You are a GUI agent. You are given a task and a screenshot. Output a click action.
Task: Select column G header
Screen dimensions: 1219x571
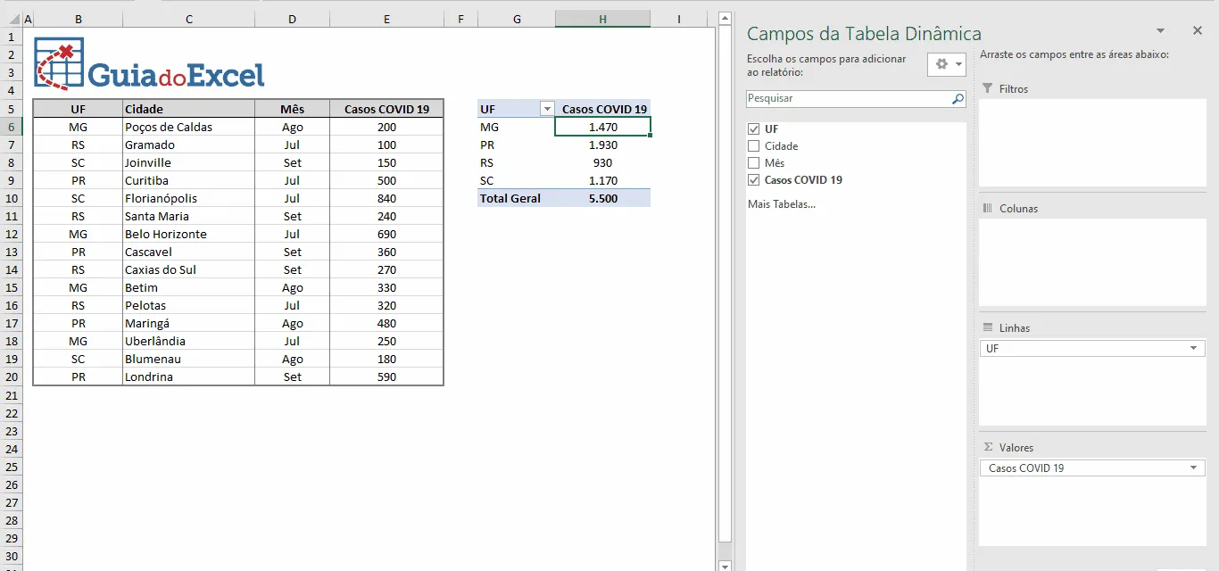(x=517, y=19)
